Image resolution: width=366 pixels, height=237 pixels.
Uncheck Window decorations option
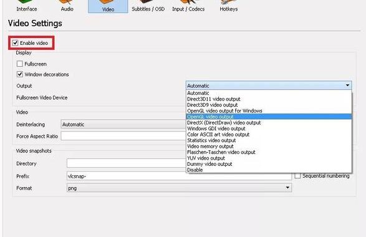19,74
